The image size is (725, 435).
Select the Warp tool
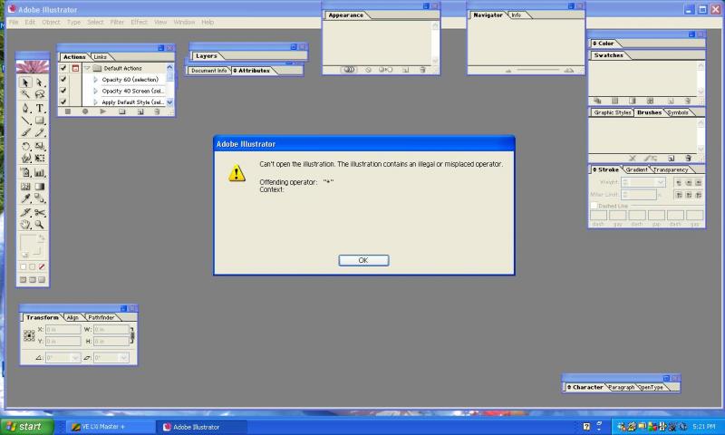pos(25,159)
